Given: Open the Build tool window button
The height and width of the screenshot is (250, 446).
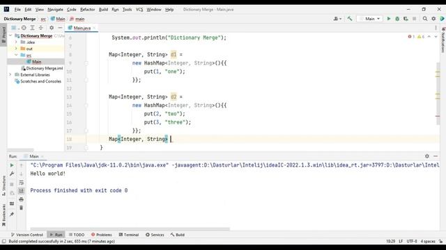Looking at the screenshot, I should tap(178, 235).
